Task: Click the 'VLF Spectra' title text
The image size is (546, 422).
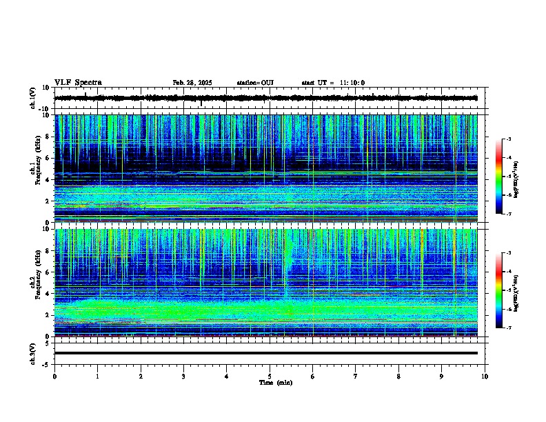Action: (78, 83)
